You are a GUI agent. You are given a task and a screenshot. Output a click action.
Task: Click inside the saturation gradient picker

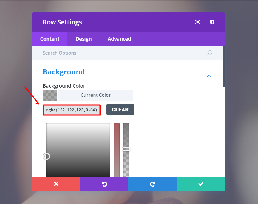pos(78,150)
